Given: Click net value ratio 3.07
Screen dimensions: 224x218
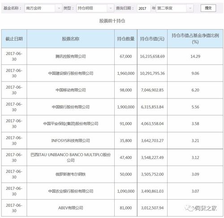Looking at the screenshot, I should coord(195,191).
